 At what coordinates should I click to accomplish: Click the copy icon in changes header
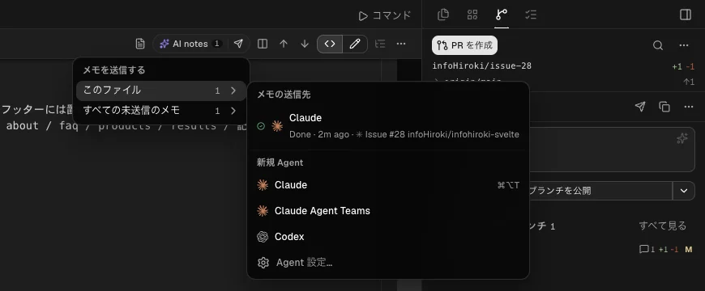point(664,107)
